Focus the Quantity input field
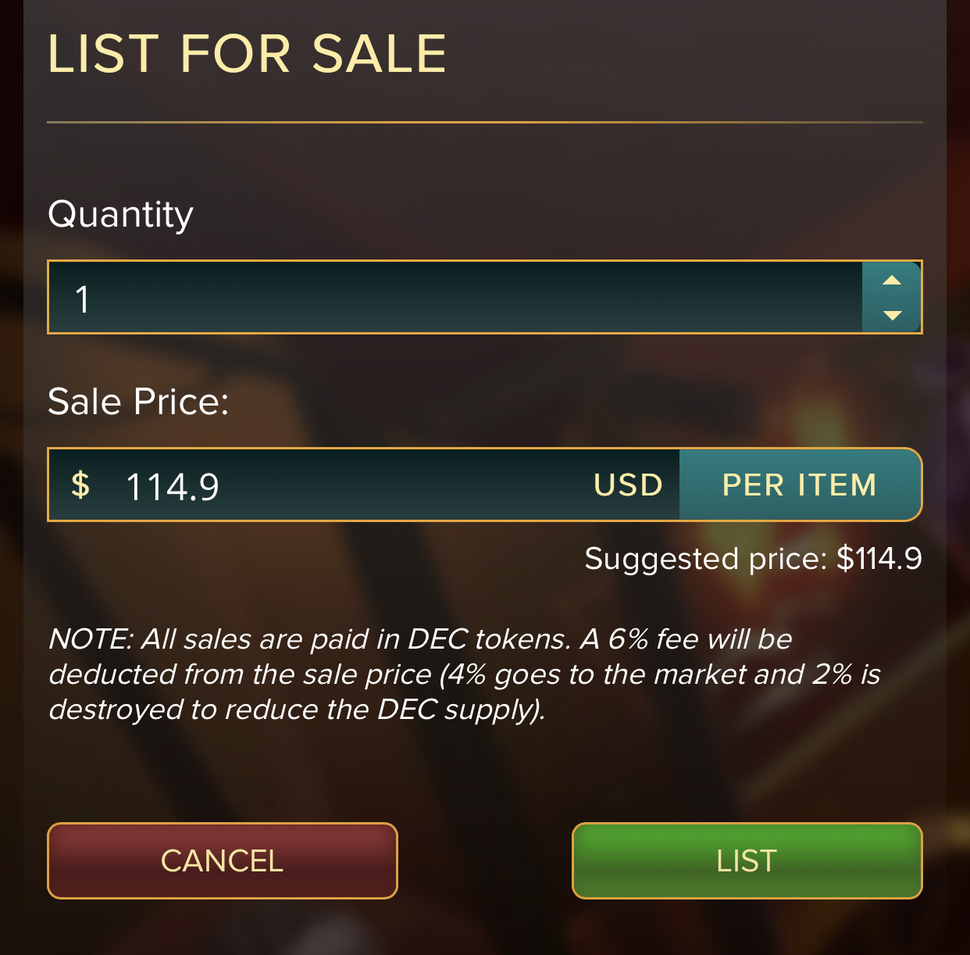 click(x=453, y=298)
